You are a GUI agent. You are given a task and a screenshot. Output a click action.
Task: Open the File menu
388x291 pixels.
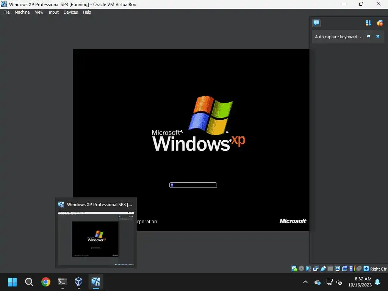[x=6, y=12]
